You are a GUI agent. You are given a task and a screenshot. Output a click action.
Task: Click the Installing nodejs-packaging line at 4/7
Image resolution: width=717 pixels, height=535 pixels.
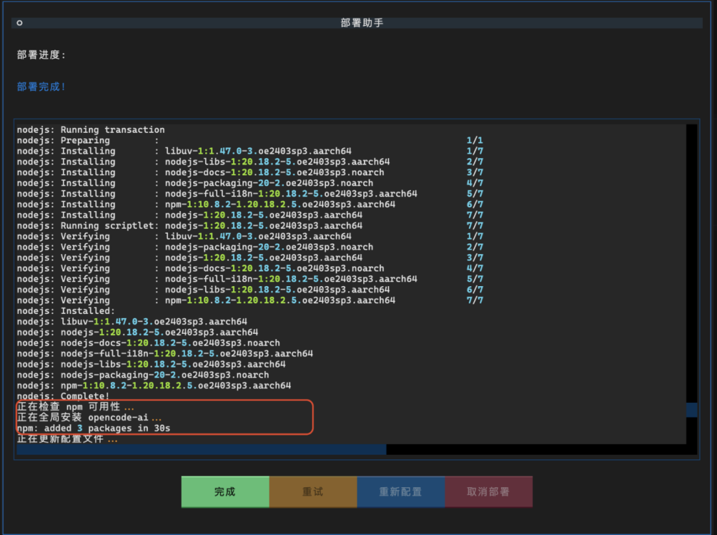(250, 183)
